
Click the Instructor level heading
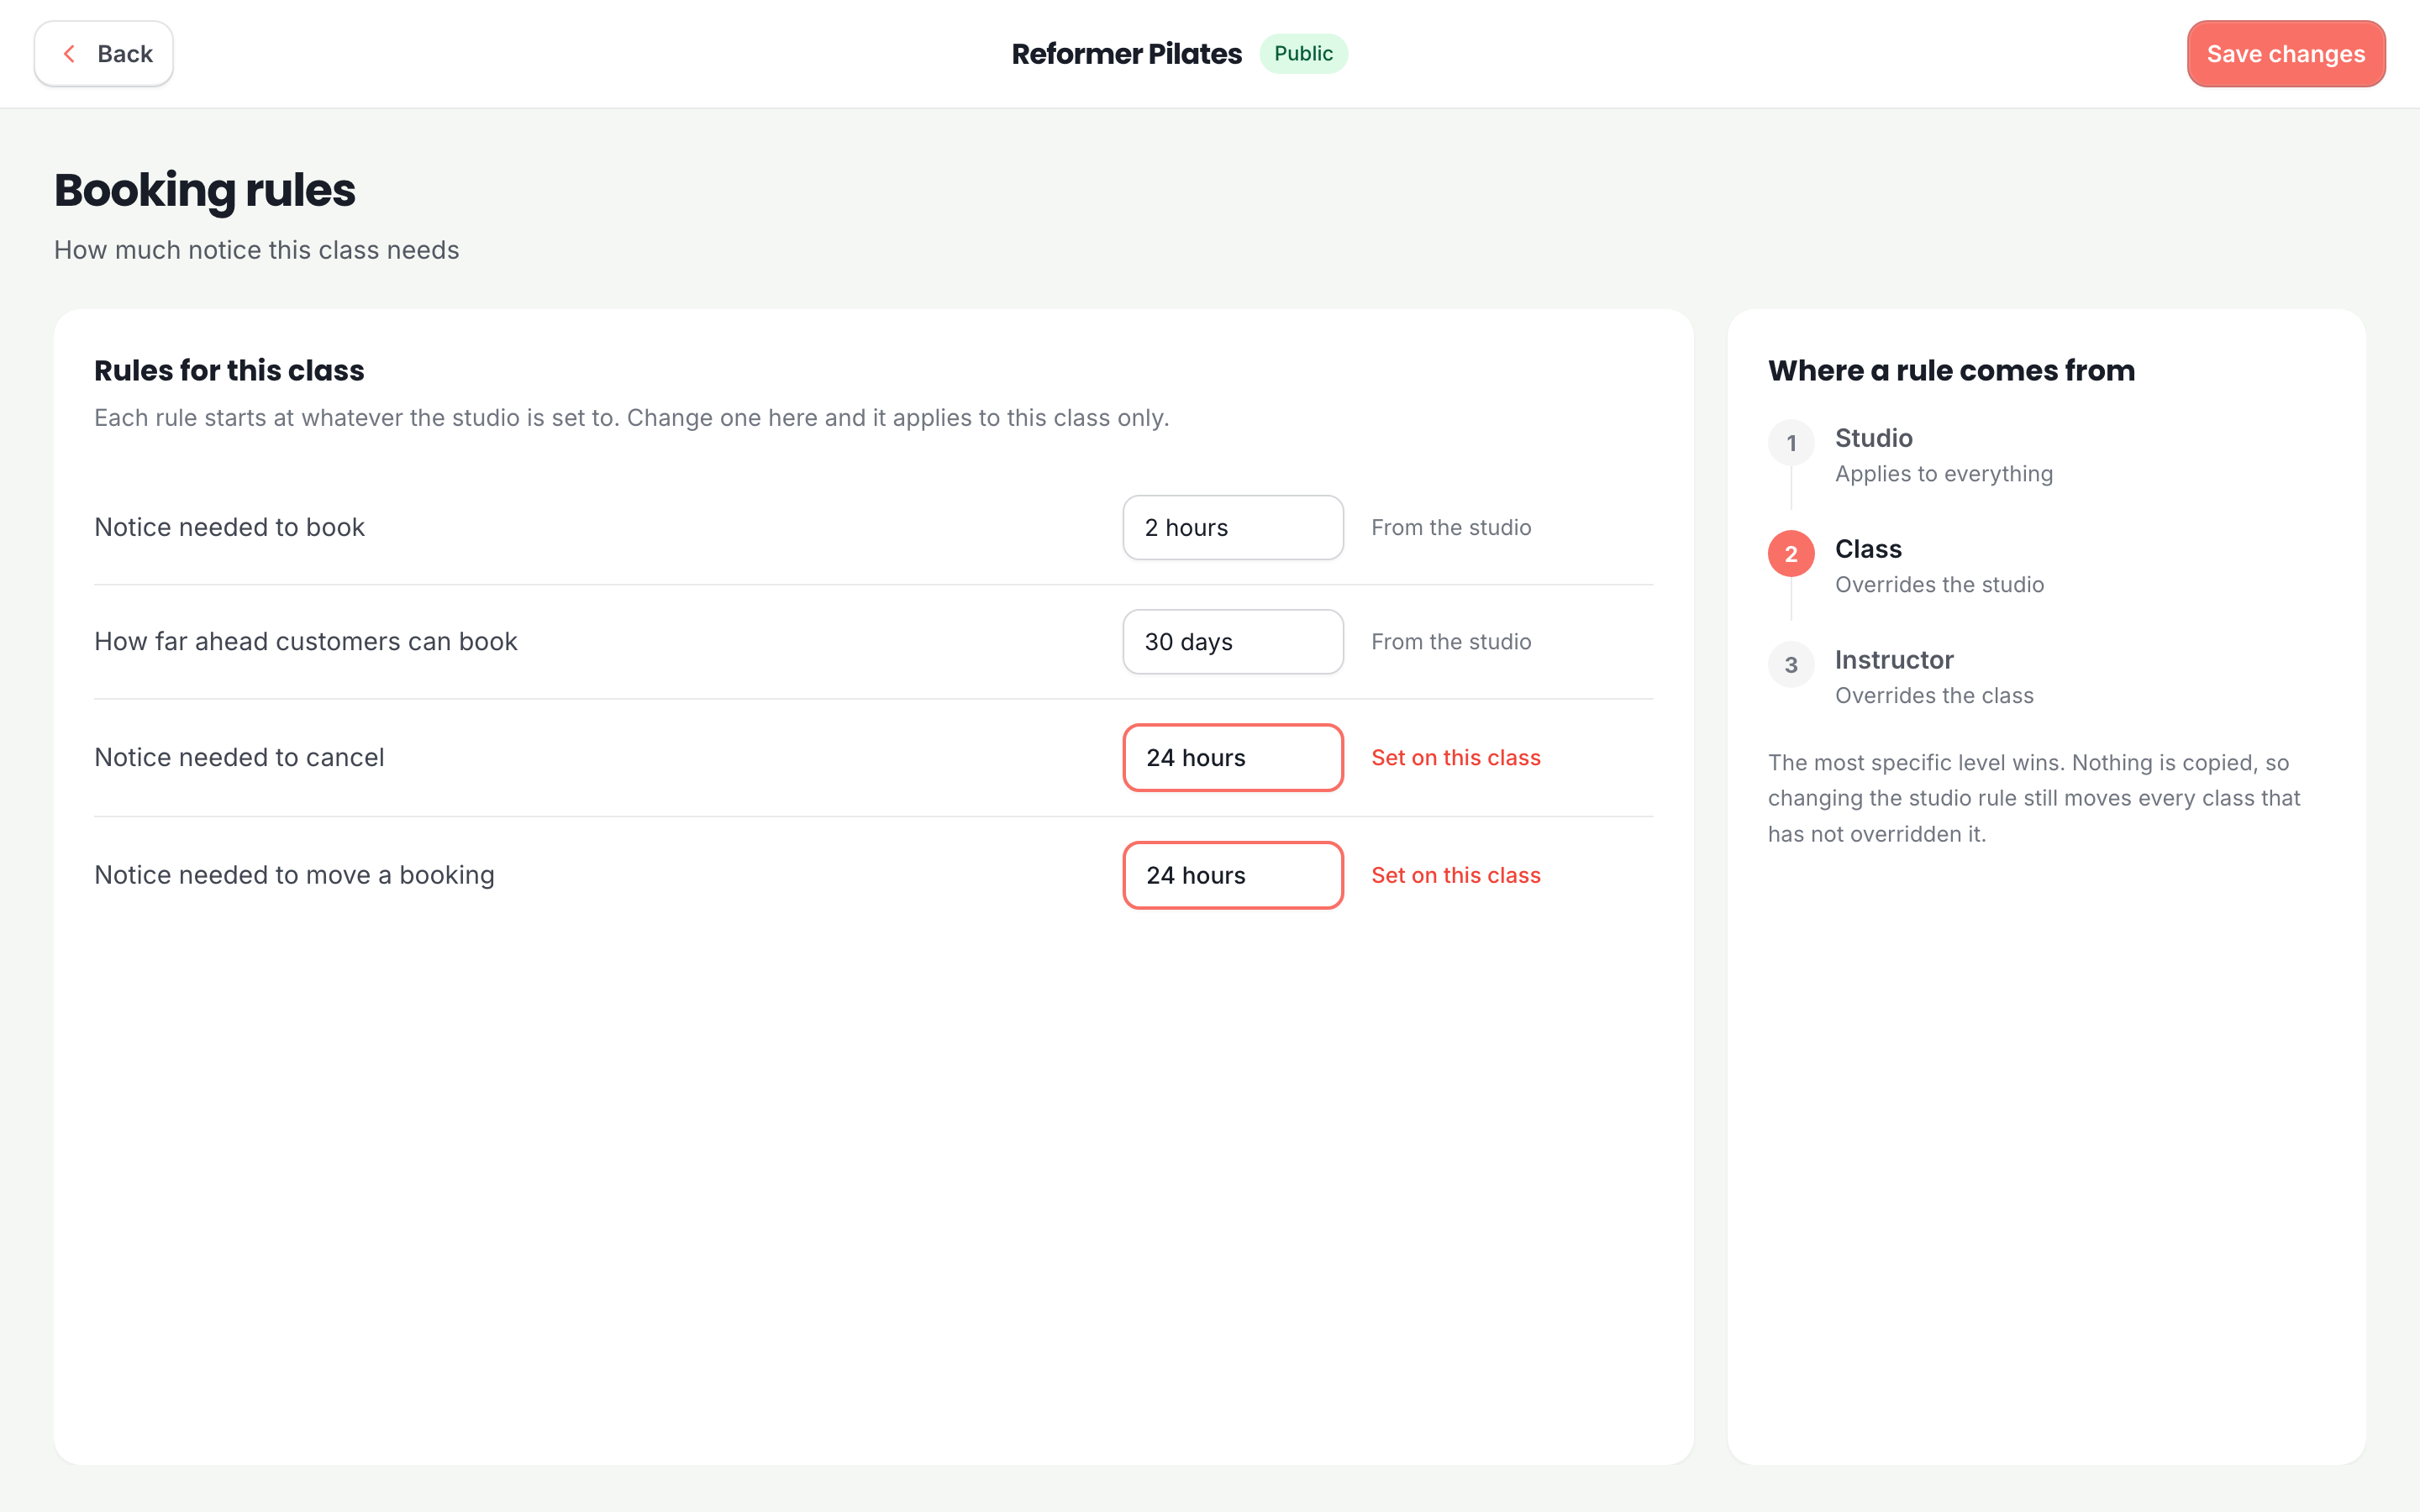[x=1894, y=660]
